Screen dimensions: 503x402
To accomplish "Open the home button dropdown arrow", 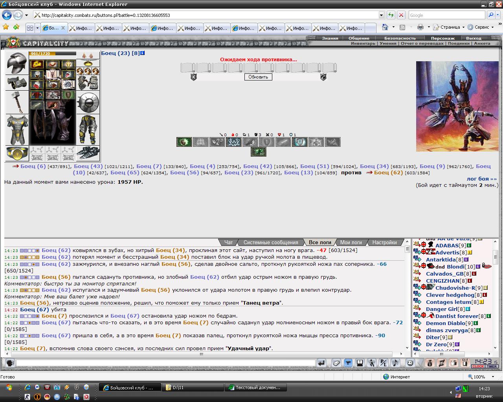I will coord(393,27).
